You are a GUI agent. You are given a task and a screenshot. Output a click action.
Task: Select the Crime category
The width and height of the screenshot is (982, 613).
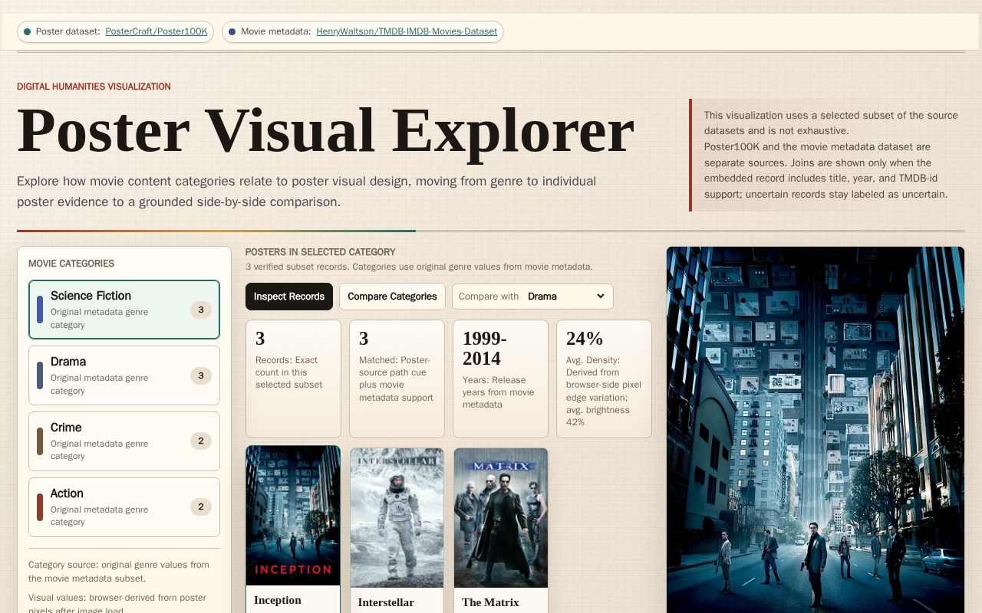point(124,441)
